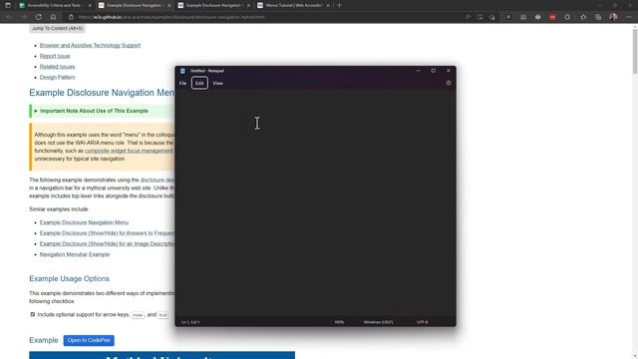Reload the current browser page
This screenshot has height=359, width=638.
(38, 17)
